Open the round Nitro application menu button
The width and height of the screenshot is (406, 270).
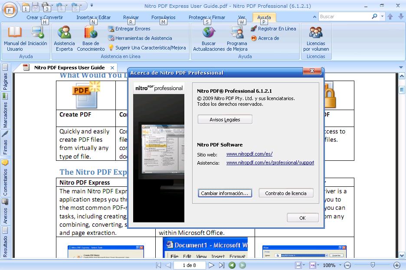coord(10,10)
